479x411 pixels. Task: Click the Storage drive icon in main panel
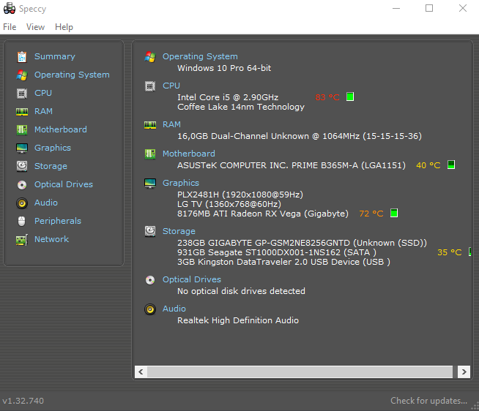pyautogui.click(x=150, y=232)
